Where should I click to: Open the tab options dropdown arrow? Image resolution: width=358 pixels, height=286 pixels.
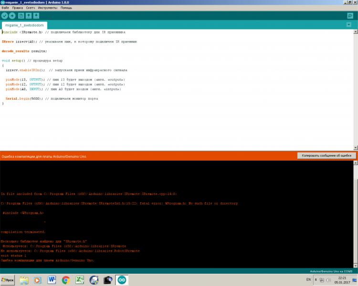349,25
